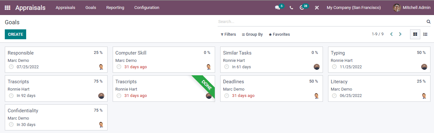Click the phone call icon in the top bar

click(x=291, y=8)
